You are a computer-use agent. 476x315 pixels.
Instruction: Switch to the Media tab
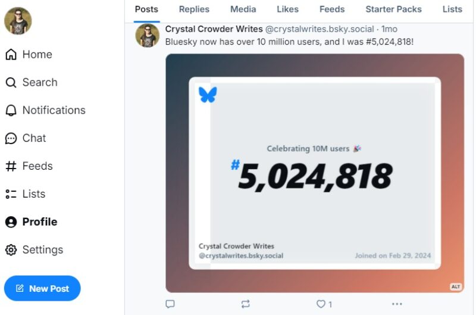[x=243, y=9]
